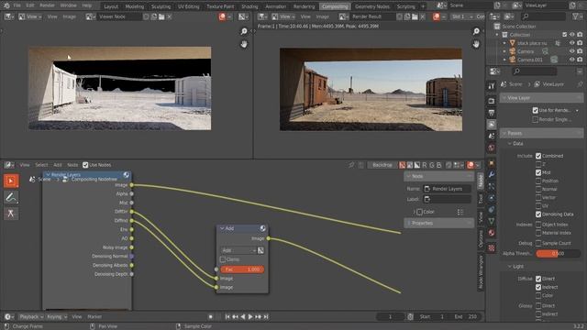Toggle Collection exclude checkbox in outliner
Viewport: 587px width, 330px height.
click(x=565, y=35)
